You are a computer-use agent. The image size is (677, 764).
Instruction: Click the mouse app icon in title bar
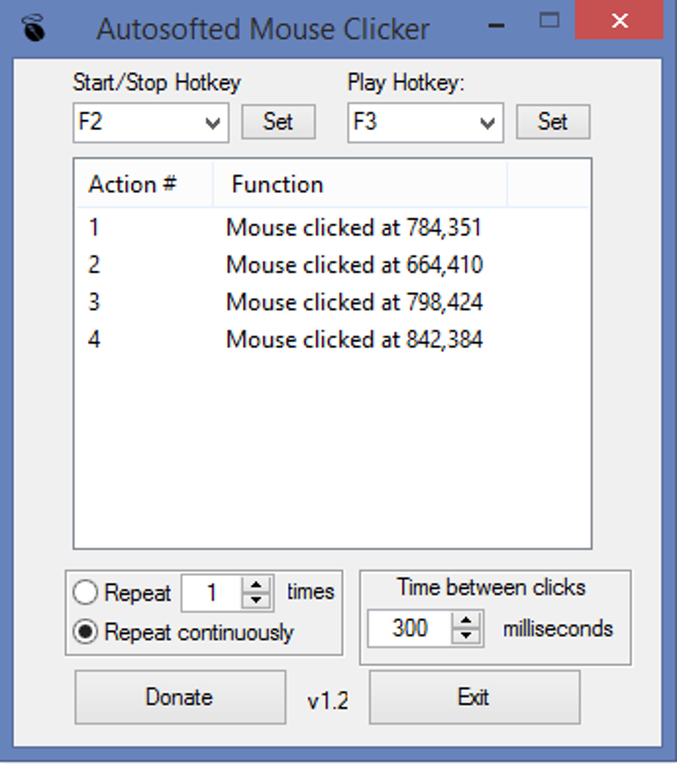click(33, 29)
